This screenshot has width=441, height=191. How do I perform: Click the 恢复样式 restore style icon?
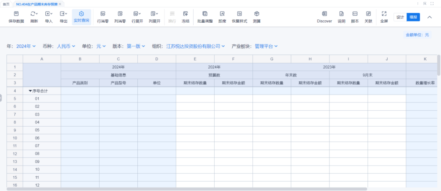(x=239, y=14)
